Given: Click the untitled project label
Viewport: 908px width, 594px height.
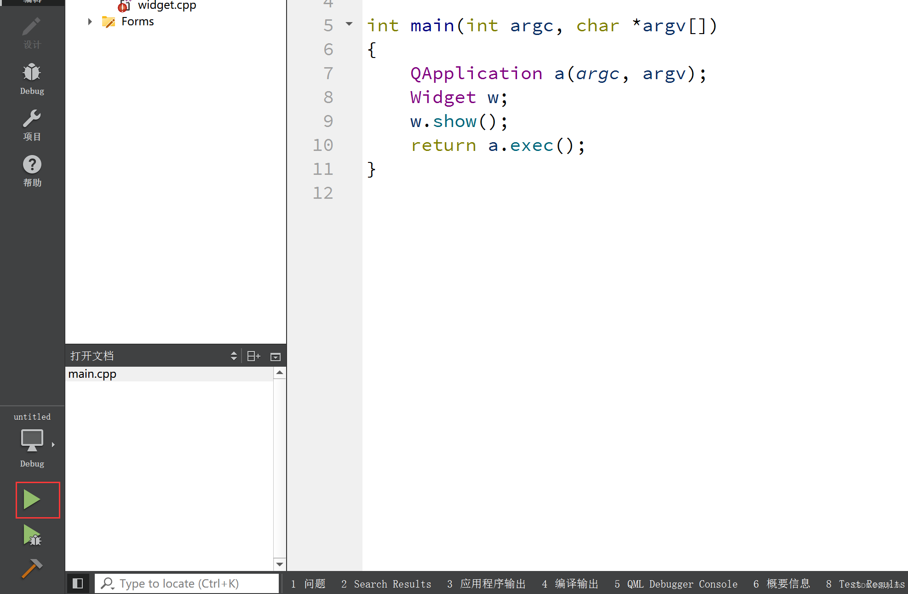Looking at the screenshot, I should pyautogui.click(x=32, y=416).
